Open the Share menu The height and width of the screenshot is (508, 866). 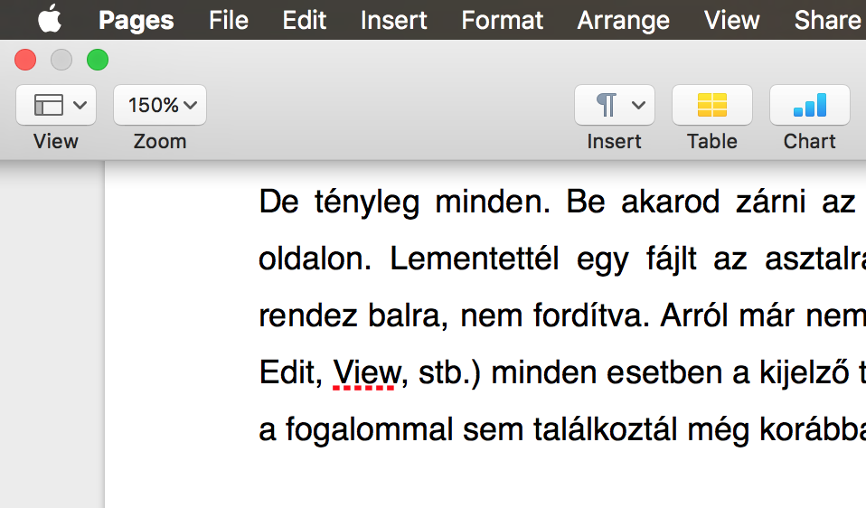(x=826, y=20)
